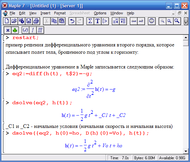The image size is (190, 162).
Task: Save the worksheet with the floppy disk icon
Action: [x=29, y=21]
